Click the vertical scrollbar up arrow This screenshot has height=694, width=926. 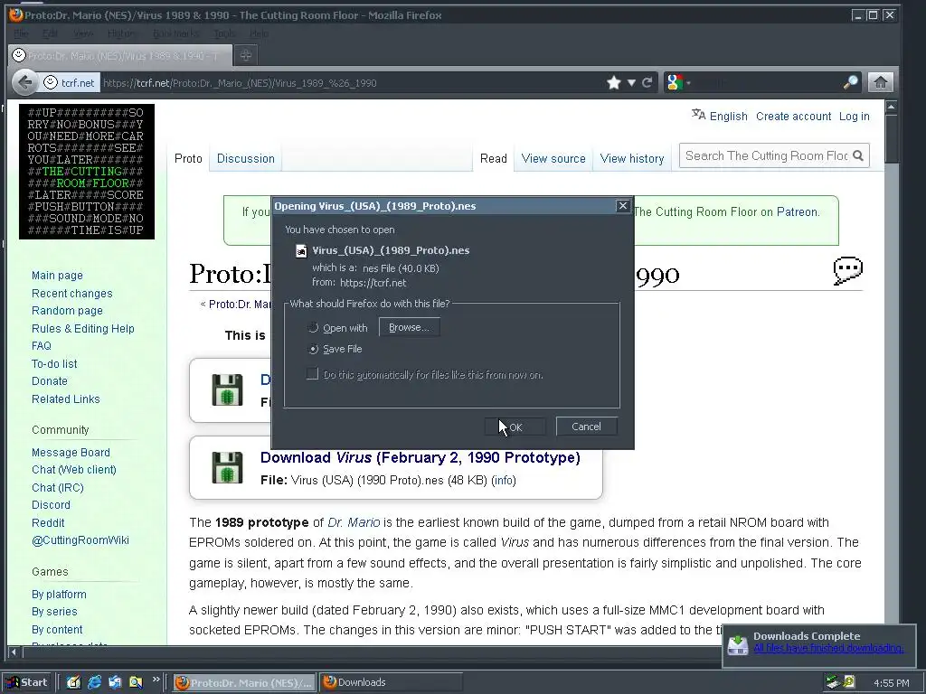point(891,107)
